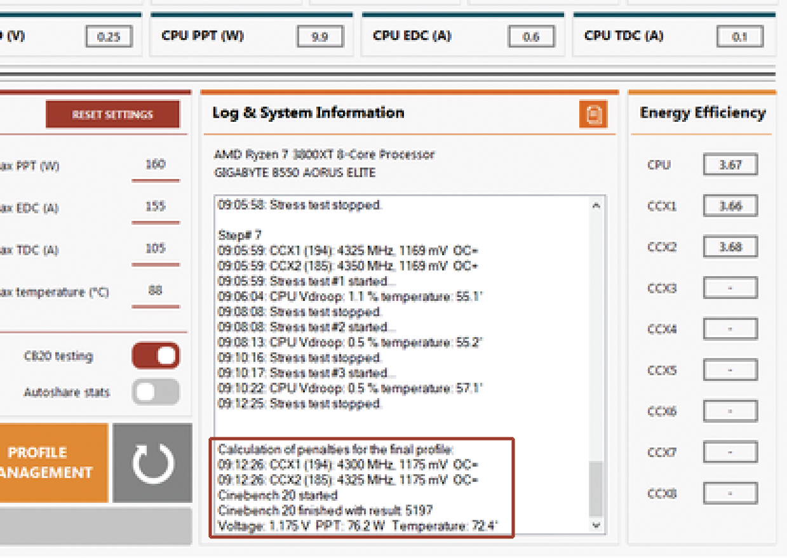This screenshot has height=558, width=787.
Task: Edit the Max TDC (A) value 105
Action: [155, 249]
